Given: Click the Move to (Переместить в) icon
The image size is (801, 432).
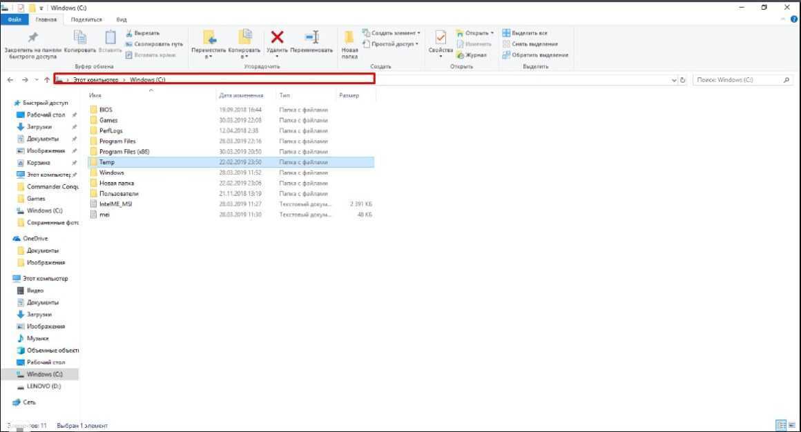Looking at the screenshot, I should [x=209, y=38].
